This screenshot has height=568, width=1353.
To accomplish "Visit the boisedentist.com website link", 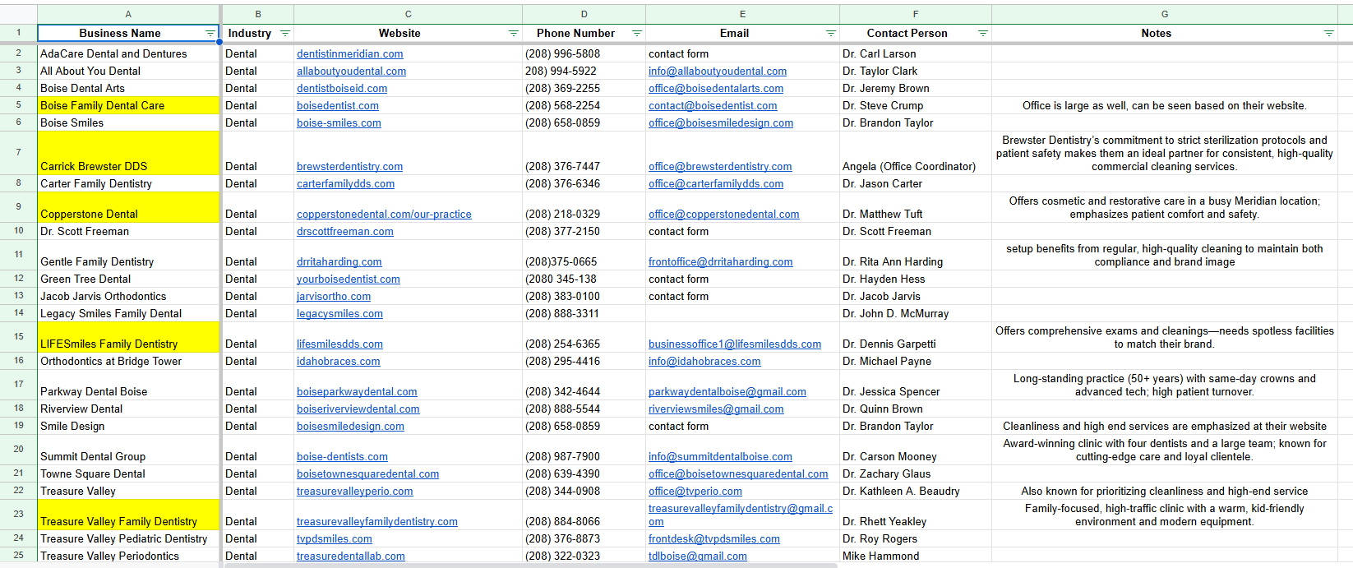I will 338,106.
